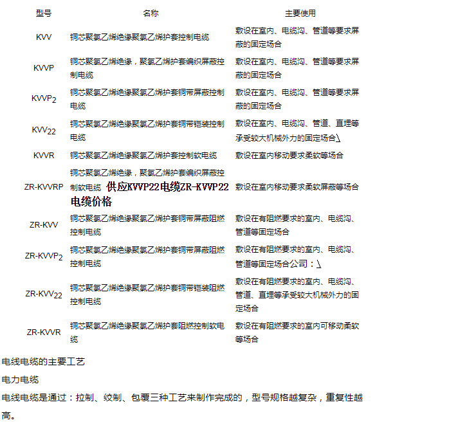Click bold text 供应KVVP22电缆ZR-KVVP22电缆价格
Screen dimensions: 467x427
click(167, 187)
